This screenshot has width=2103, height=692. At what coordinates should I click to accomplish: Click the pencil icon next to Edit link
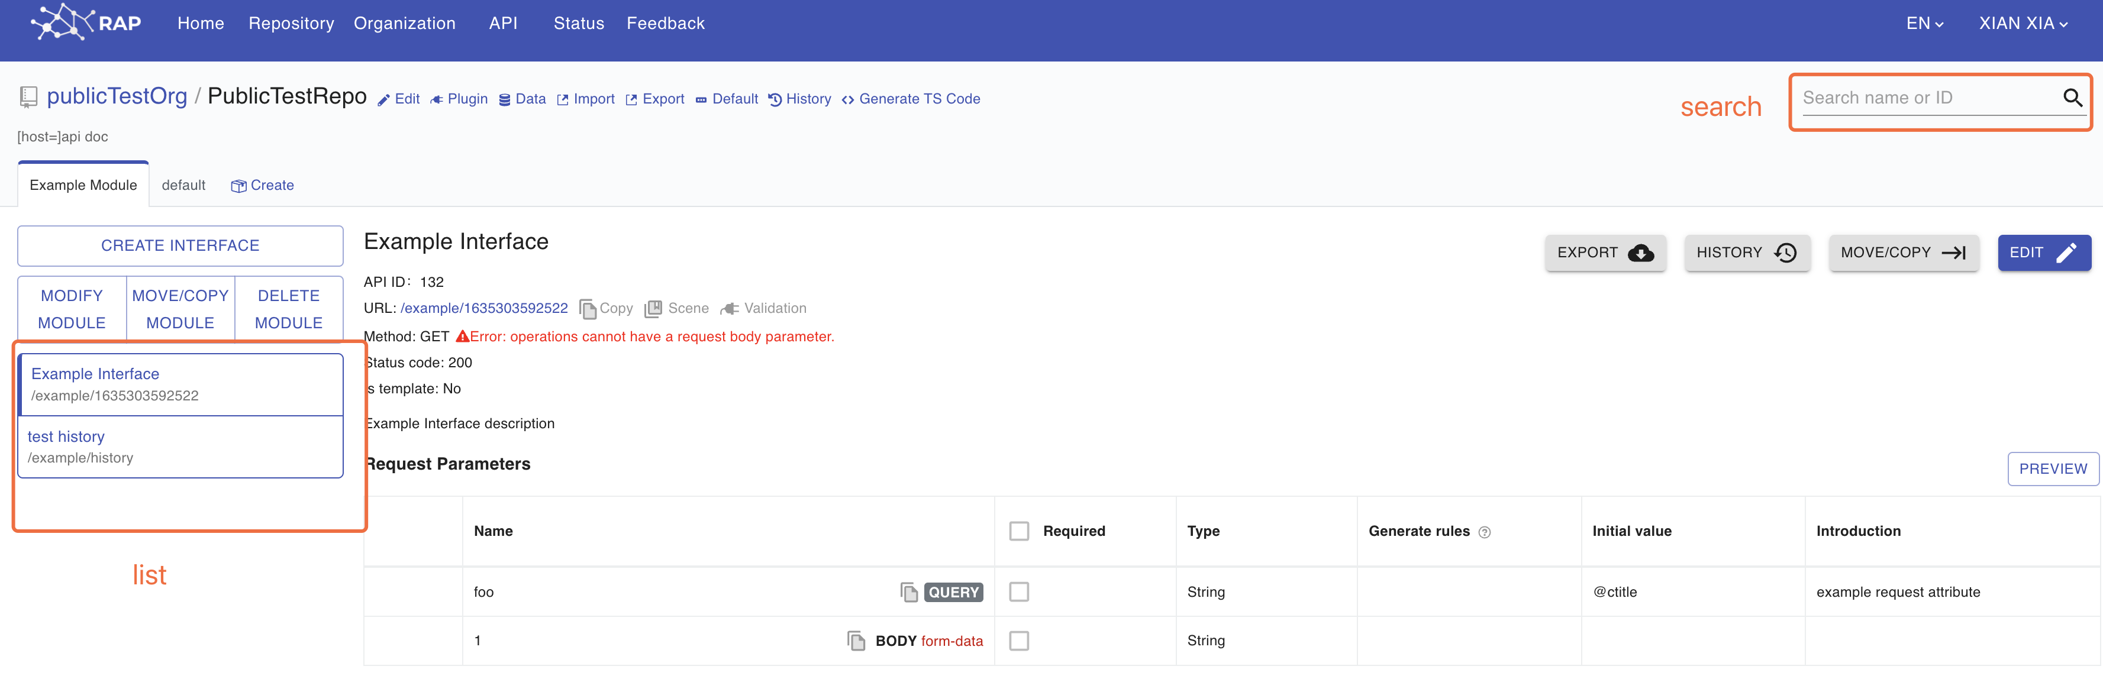tap(383, 99)
